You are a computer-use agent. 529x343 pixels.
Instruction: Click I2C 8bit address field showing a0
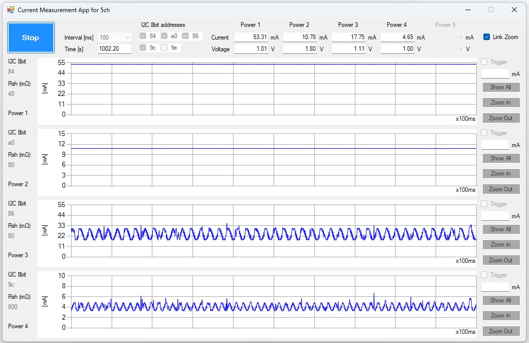[x=20, y=143]
